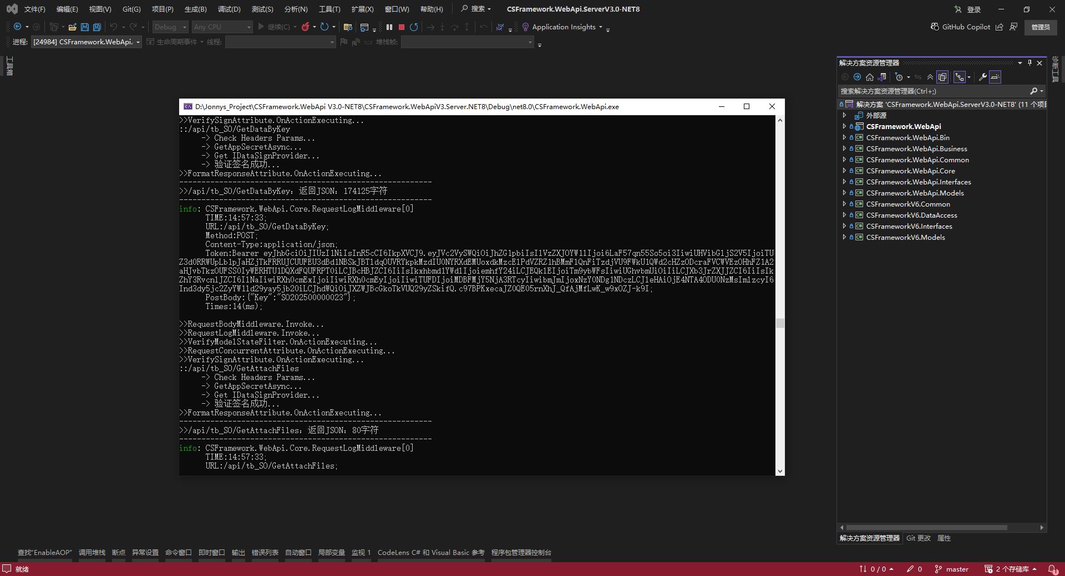The image size is (1065, 576).
Task: Click the Pause (Break All) icon
Action: [389, 27]
